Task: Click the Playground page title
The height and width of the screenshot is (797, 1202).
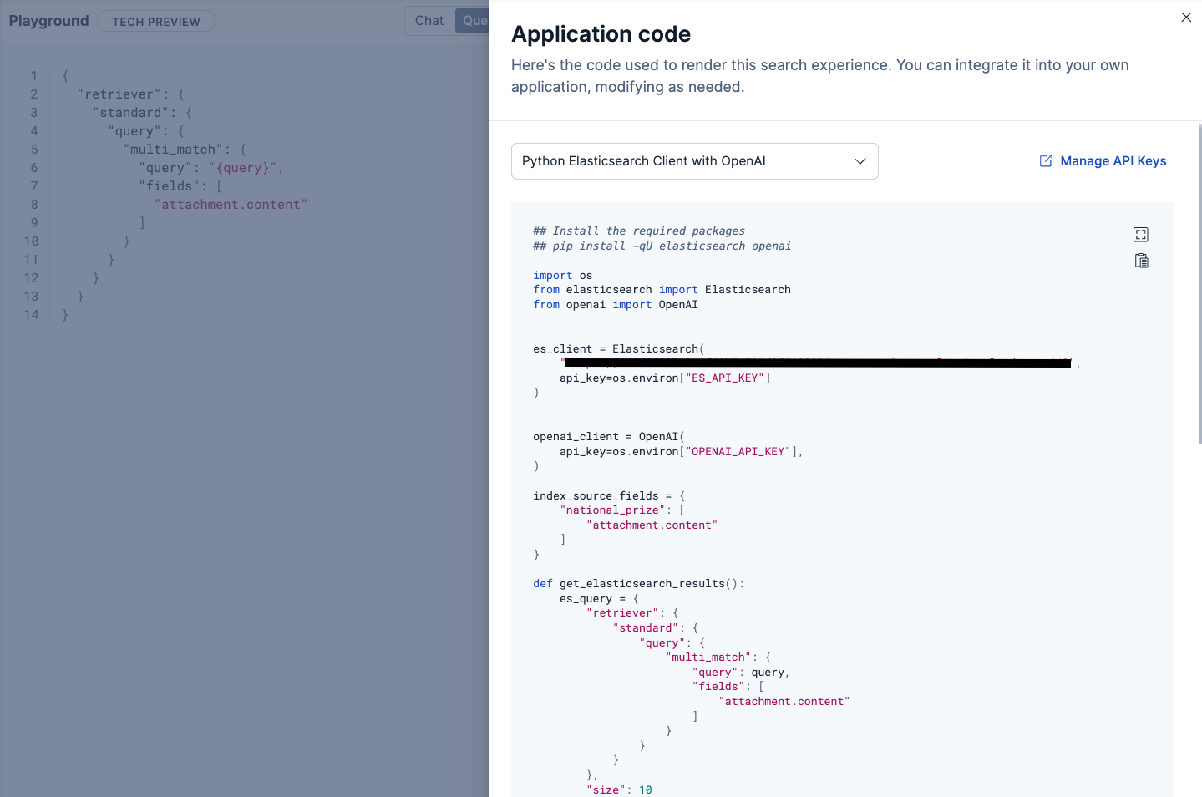Action: pyautogui.click(x=48, y=21)
